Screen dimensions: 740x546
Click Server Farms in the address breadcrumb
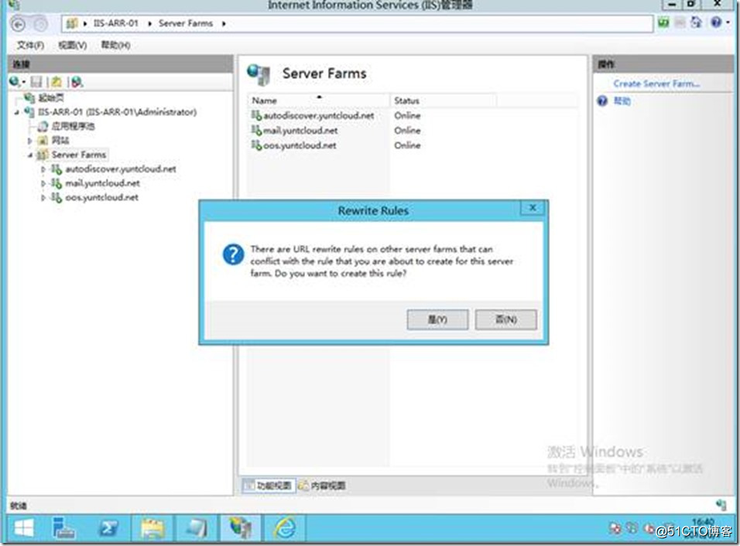186,23
